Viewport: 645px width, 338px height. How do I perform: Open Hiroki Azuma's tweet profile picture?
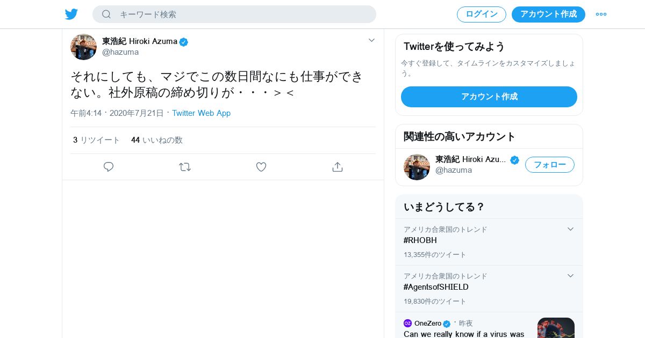point(83,47)
